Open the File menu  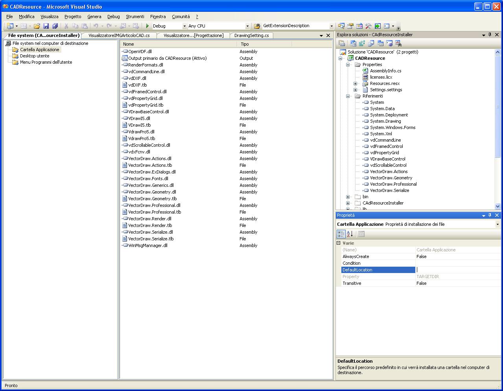tap(9, 17)
